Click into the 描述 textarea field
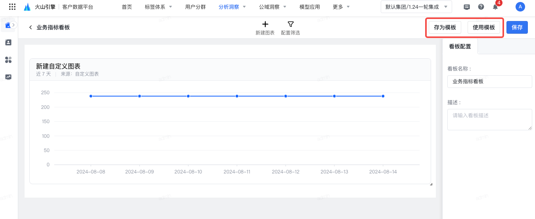 [x=489, y=119]
